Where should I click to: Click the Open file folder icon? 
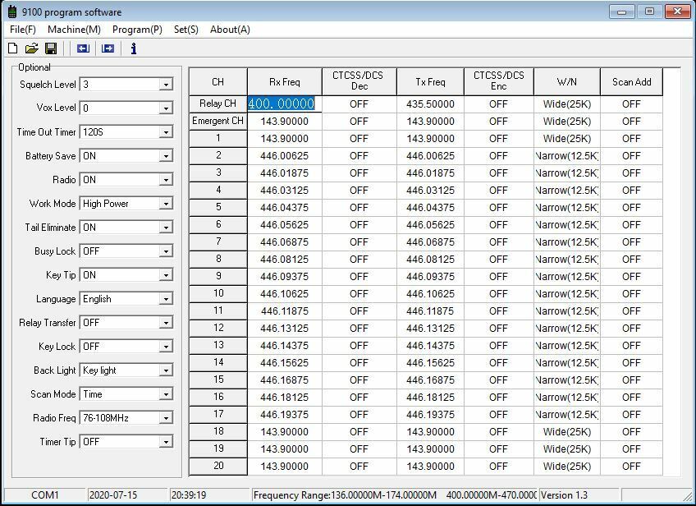(x=31, y=48)
